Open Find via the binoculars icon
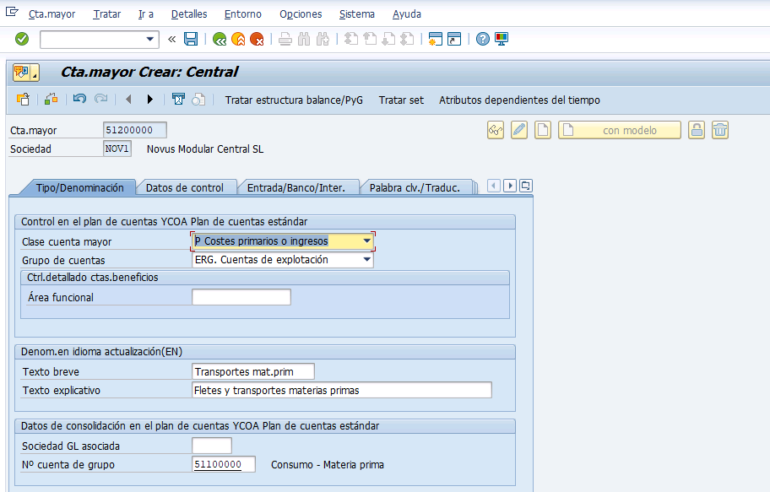Screen dimensions: 770x492 coord(304,39)
